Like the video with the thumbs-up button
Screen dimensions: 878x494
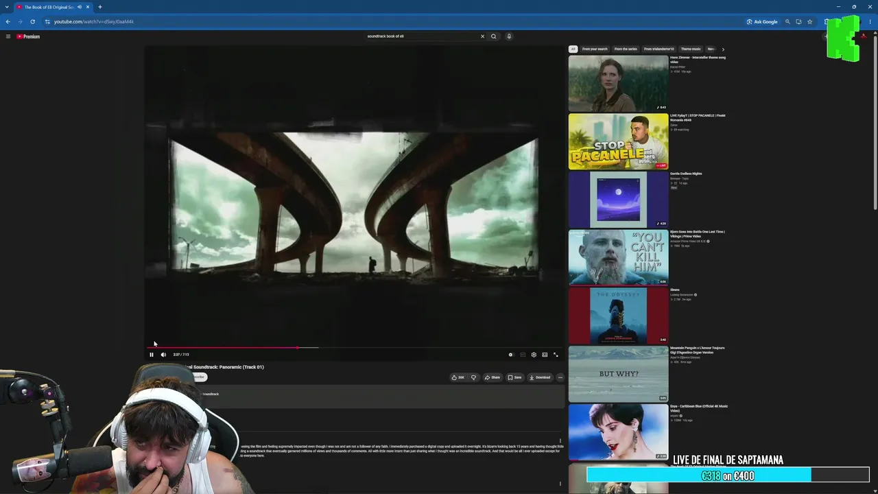[458, 377]
